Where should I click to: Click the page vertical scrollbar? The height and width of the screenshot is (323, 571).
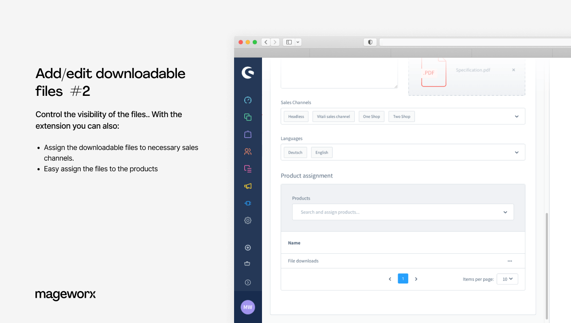(x=547, y=265)
